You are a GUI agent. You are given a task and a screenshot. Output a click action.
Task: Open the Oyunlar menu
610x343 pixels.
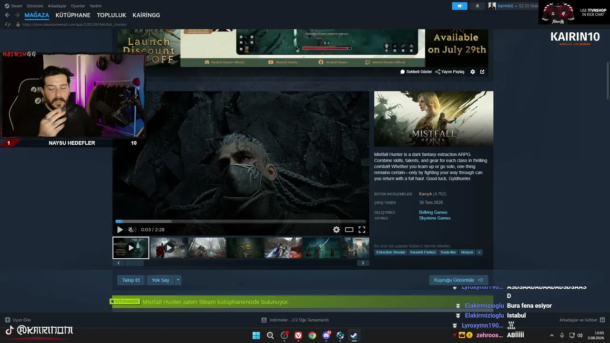[x=78, y=6]
